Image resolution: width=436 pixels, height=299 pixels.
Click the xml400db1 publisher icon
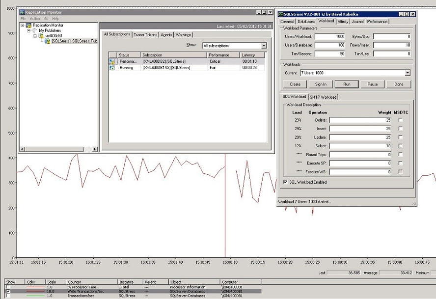tap(41, 36)
